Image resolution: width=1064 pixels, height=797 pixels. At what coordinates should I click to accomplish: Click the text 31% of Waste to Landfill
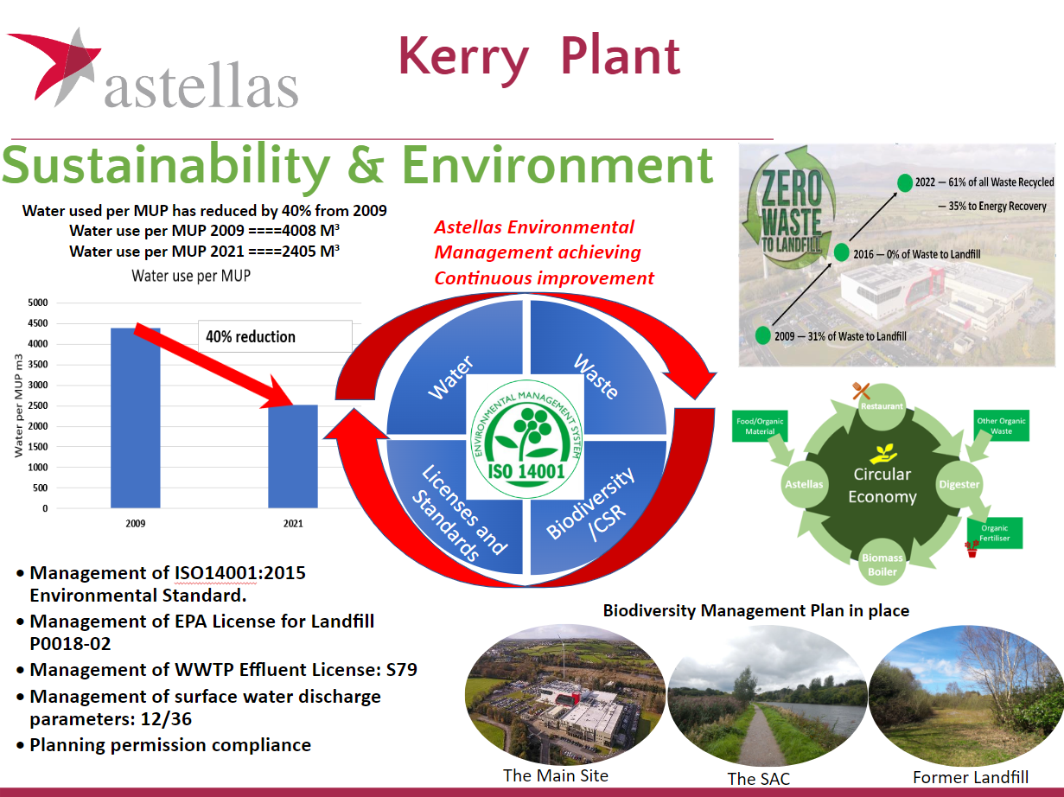(860, 335)
